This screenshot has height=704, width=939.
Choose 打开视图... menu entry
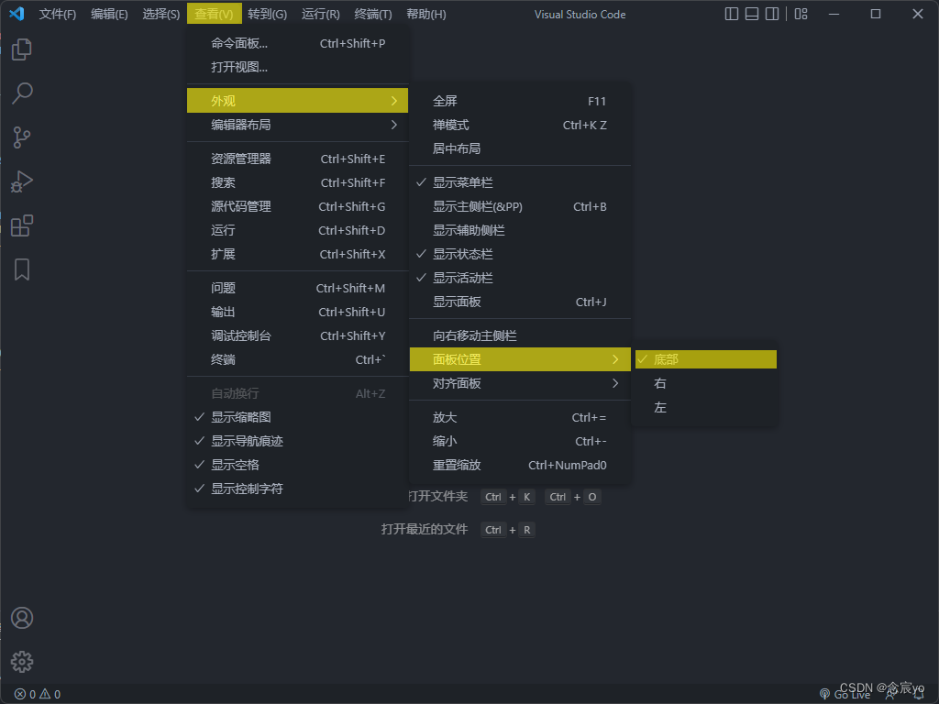298,67
